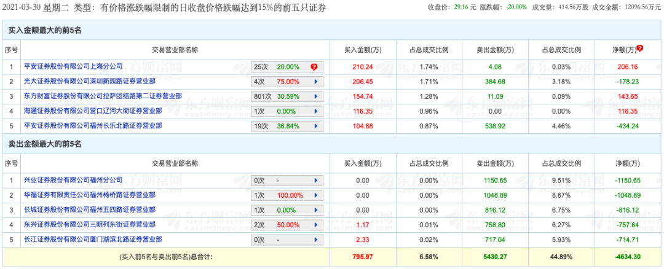This screenshot has height=269, width=664.
Task: Expand the 801次 30.59% stats arrow
Action: click(x=315, y=96)
